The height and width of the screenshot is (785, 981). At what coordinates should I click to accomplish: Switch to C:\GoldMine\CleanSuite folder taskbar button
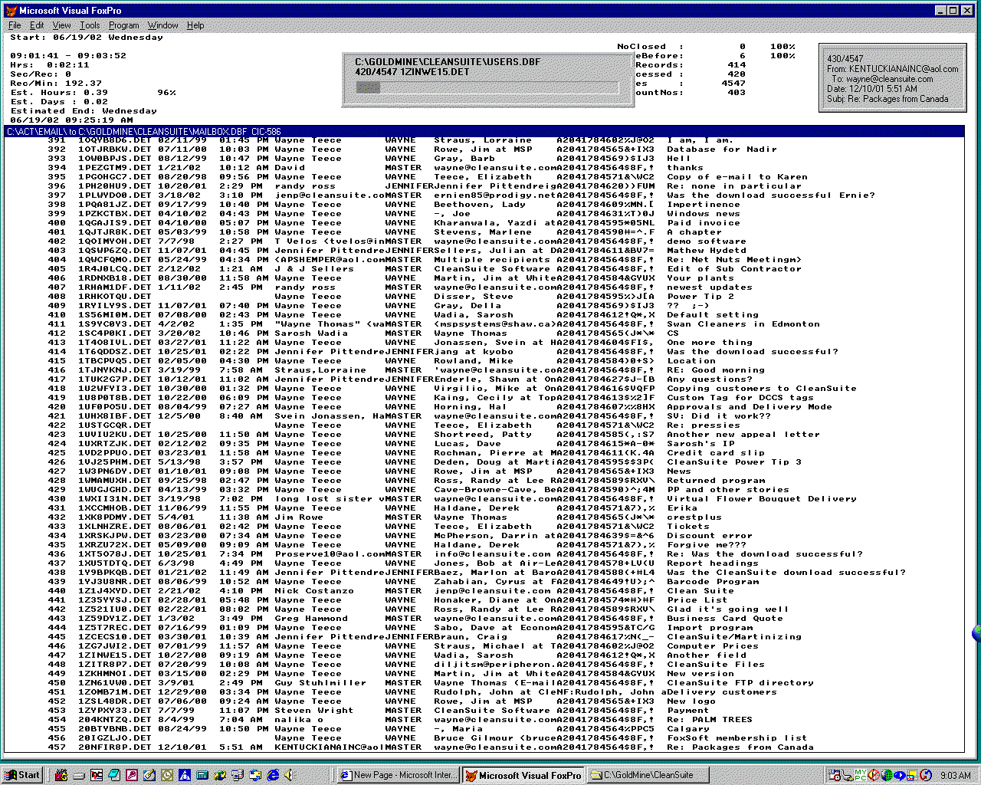click(x=649, y=775)
